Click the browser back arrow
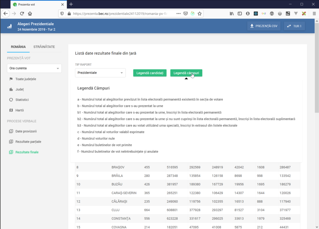Image resolution: width=319 pixels, height=229 pixels. (6, 14)
